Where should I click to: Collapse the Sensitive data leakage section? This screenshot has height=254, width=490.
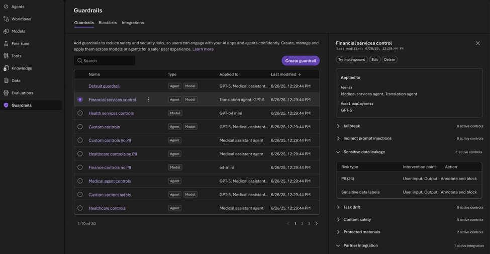pos(338,152)
